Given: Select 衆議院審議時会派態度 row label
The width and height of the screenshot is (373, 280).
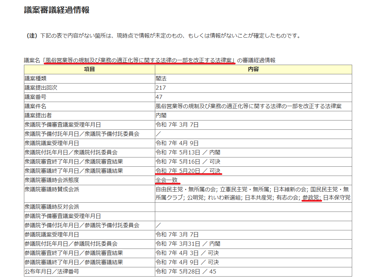Looking at the screenshot, I should tap(52, 180).
